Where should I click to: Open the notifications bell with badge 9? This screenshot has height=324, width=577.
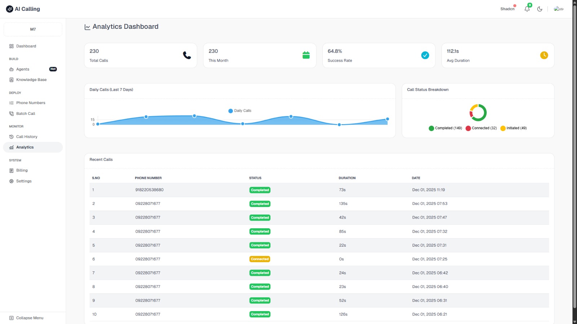tap(527, 9)
